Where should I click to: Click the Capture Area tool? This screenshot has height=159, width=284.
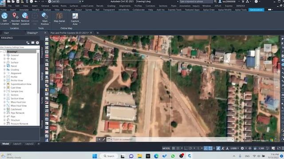click(x=75, y=19)
